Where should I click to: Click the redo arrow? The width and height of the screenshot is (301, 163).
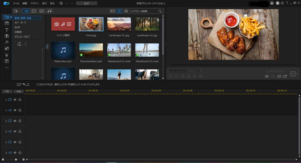pos(72,3)
